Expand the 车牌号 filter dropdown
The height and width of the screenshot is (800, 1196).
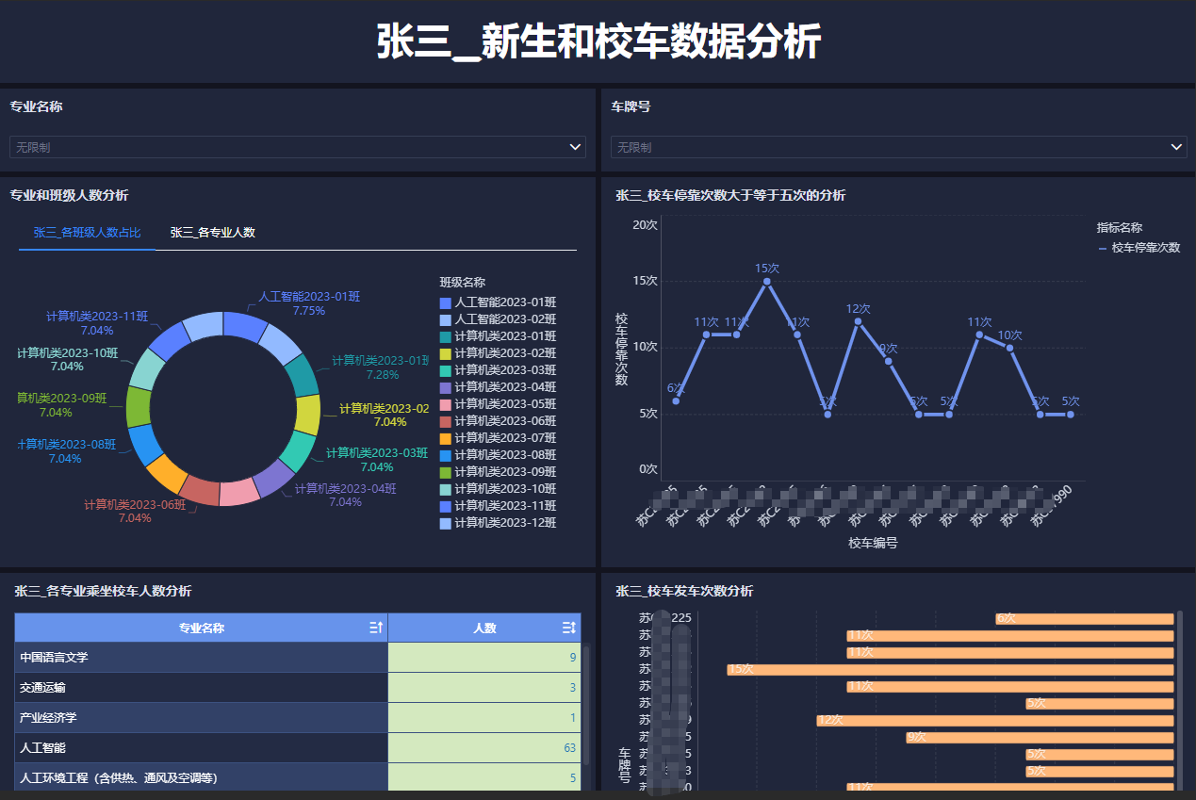tap(898, 147)
